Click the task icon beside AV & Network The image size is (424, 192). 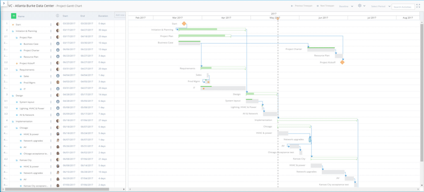pyautogui.click(x=17, y=115)
